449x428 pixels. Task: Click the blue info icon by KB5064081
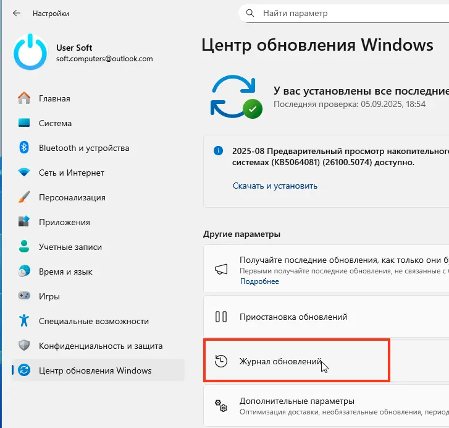point(218,150)
